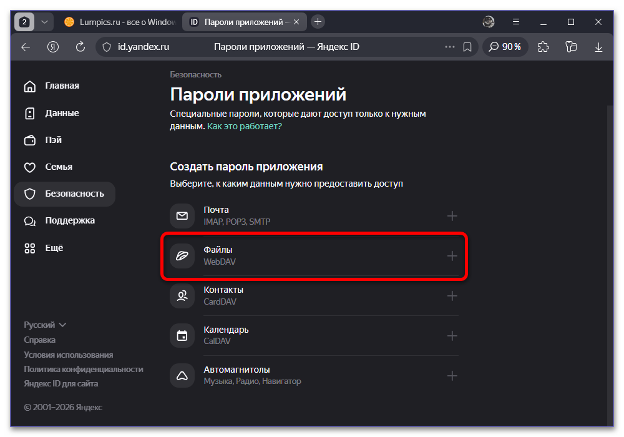624x437 pixels.
Task: Open the Справка footer link
Action: click(39, 340)
